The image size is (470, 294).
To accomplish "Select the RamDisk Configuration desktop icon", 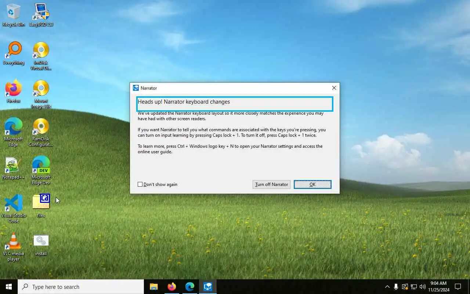I will [x=41, y=132].
